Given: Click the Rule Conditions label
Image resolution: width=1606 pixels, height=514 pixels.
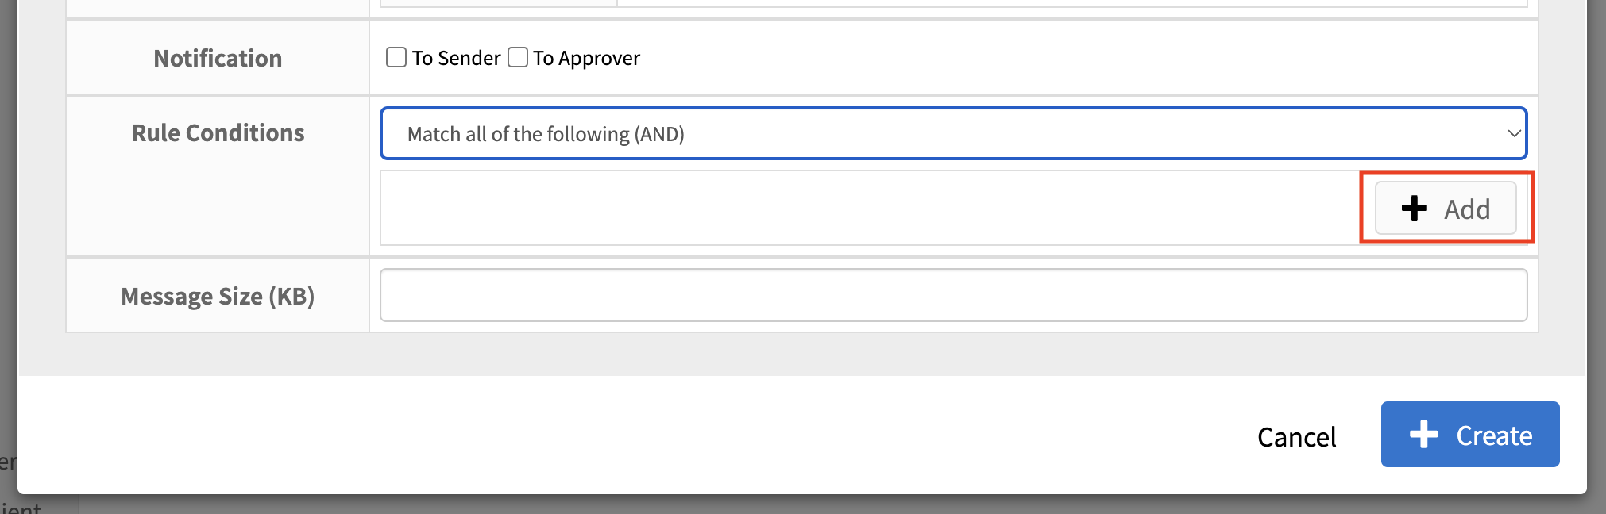Looking at the screenshot, I should pyautogui.click(x=218, y=132).
